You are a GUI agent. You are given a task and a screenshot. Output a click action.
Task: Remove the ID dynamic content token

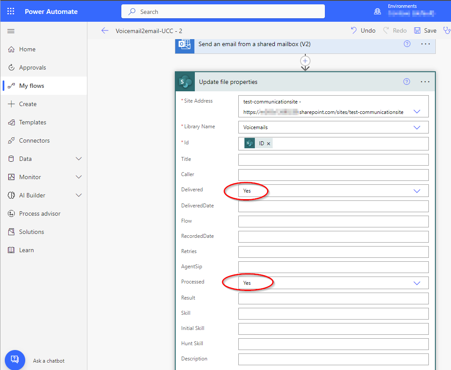point(269,144)
